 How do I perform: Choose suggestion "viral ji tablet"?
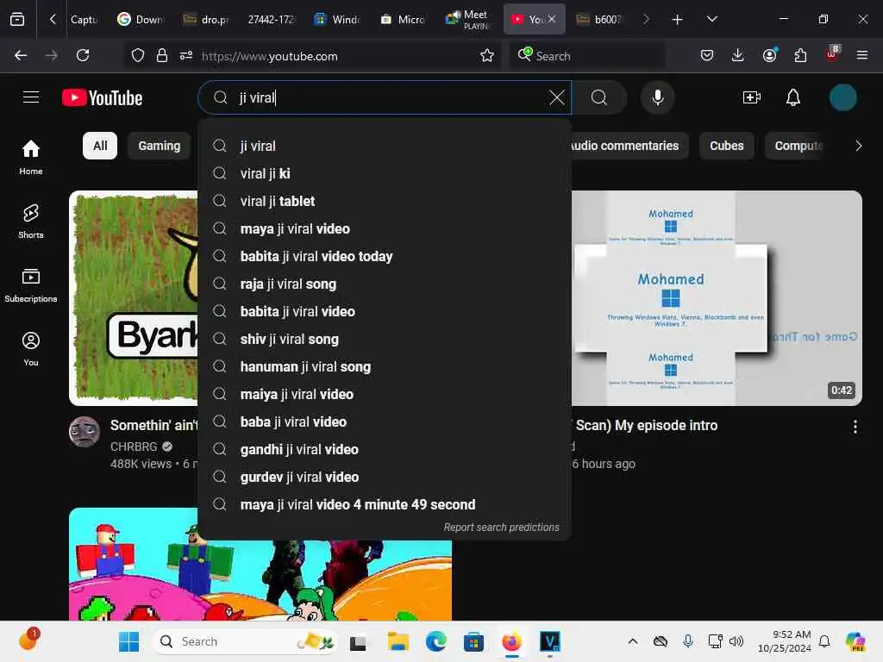tap(385, 201)
